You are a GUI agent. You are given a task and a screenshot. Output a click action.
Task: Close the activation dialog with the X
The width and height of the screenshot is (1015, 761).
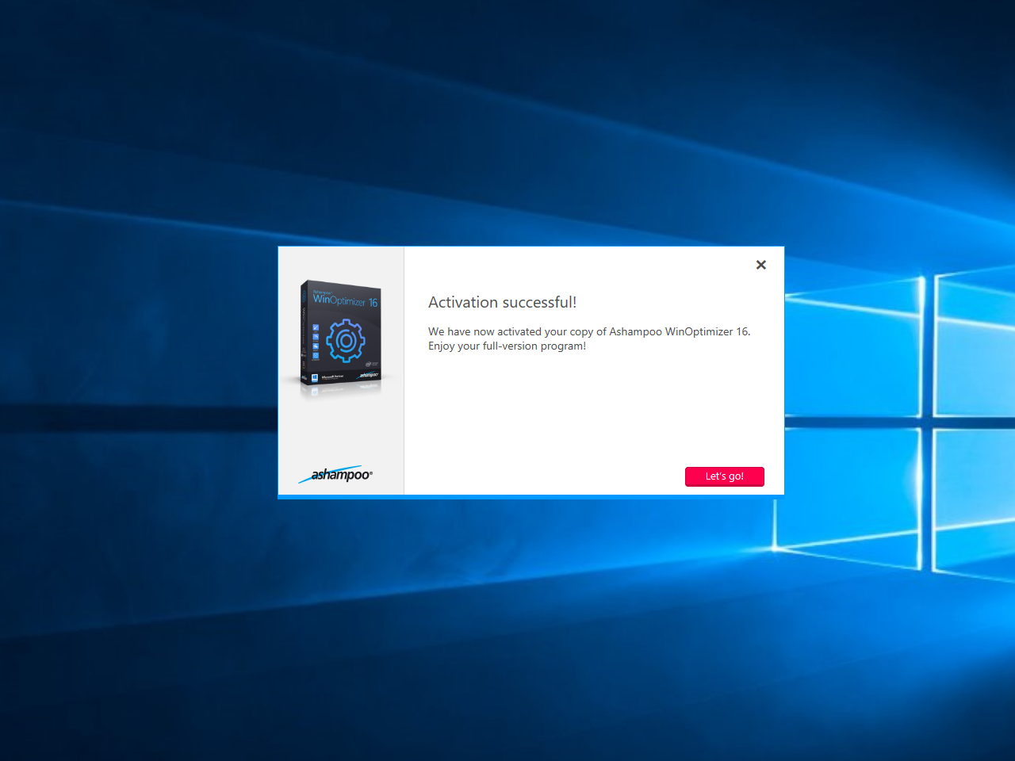pyautogui.click(x=761, y=265)
